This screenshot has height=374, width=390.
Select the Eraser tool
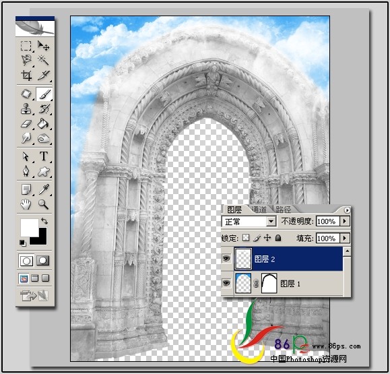26,124
